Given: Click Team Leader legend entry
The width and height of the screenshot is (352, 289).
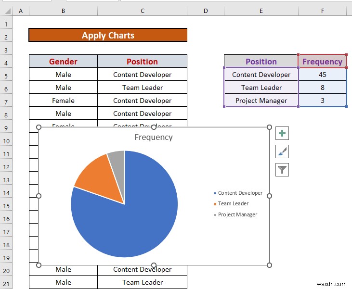Looking at the screenshot, I should coord(231,203).
